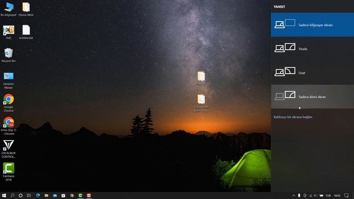Select the 'Oyuna Aktar' folder icon
The height and width of the screenshot is (199, 354).
[26, 9]
